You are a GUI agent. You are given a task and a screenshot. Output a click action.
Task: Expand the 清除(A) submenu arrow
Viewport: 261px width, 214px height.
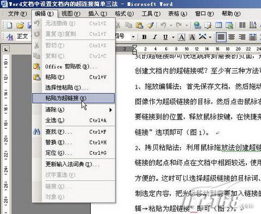[x=110, y=110]
